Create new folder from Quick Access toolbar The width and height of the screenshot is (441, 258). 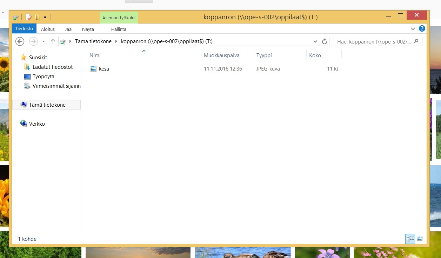tap(37, 17)
